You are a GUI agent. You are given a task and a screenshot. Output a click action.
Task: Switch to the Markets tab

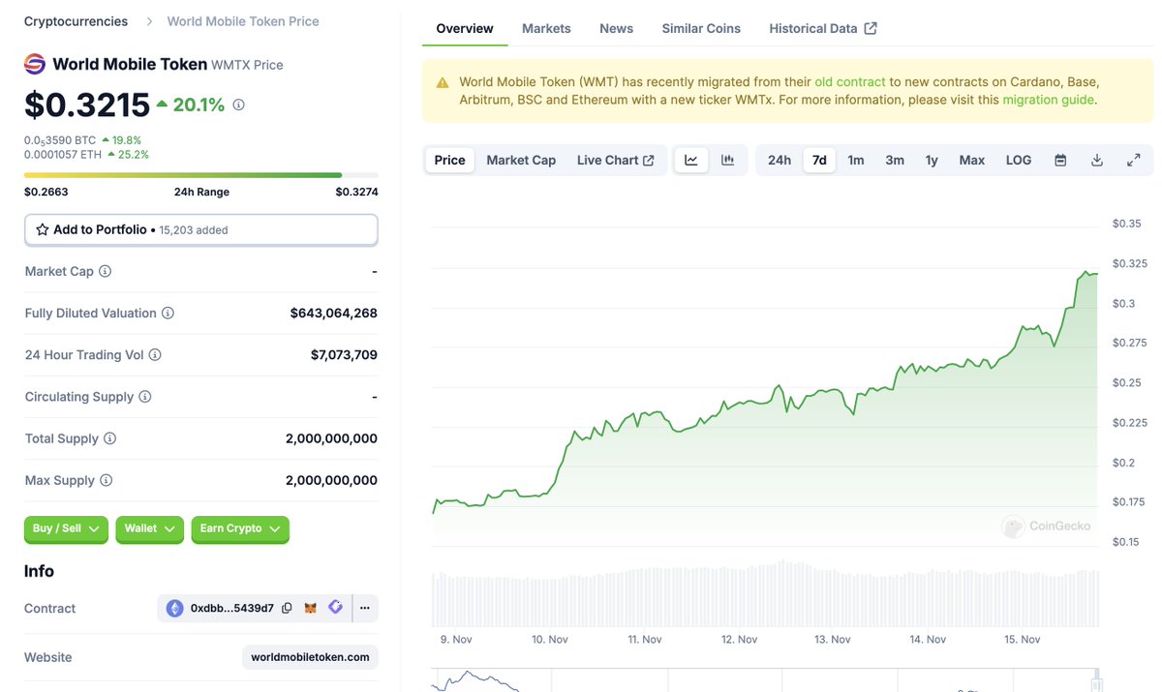click(x=546, y=28)
